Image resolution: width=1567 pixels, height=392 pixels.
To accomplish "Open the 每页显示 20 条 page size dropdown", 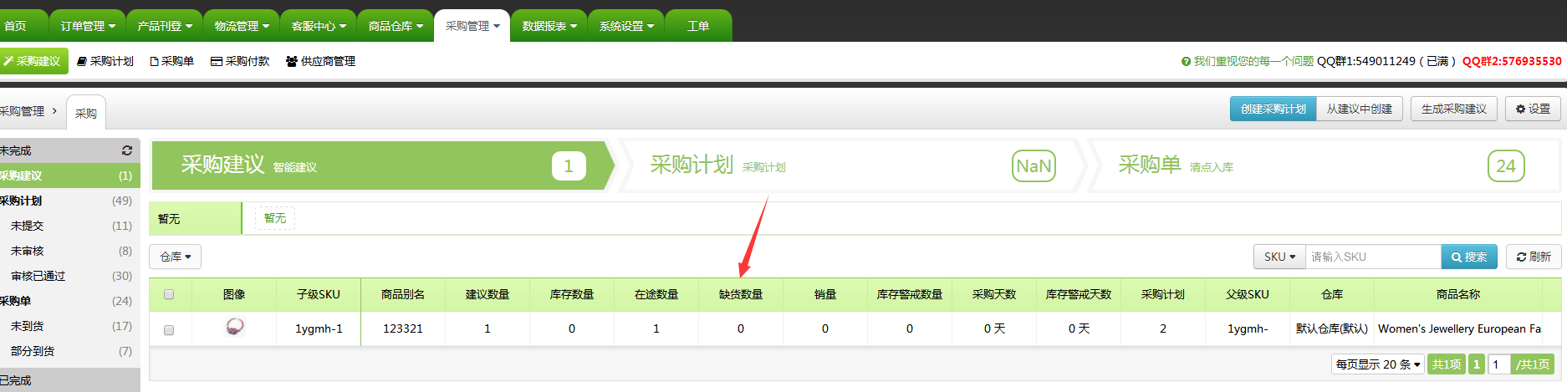I will coord(1377,364).
